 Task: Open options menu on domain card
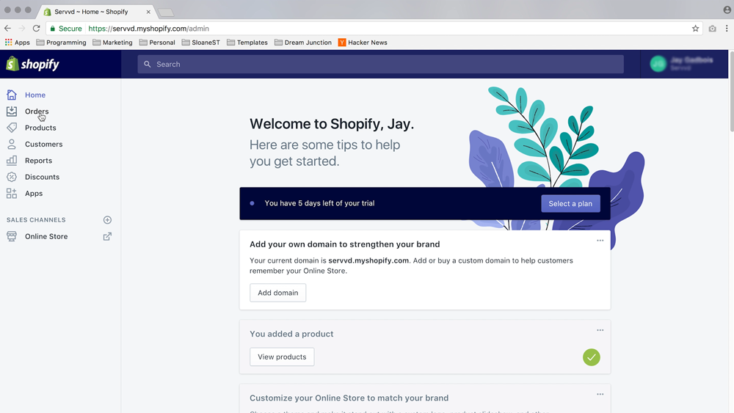600,241
